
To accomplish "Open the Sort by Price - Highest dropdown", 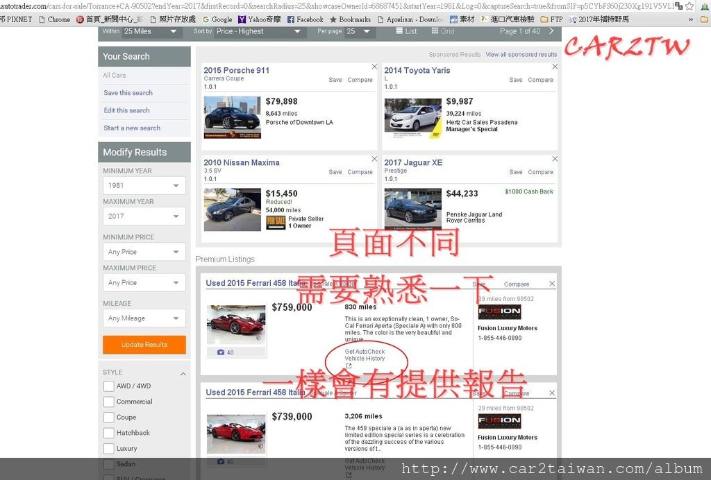I will [258, 31].
